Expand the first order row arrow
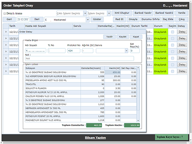192x144 pixels. click(x=6, y=32)
